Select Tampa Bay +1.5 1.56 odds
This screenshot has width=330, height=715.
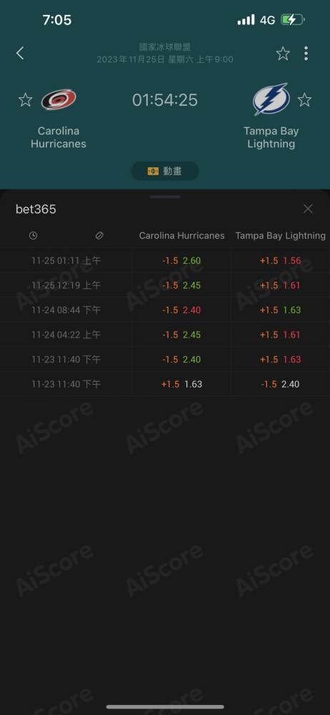[280, 260]
